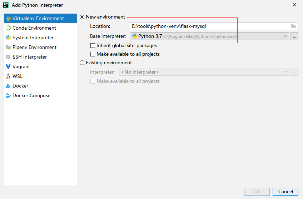Click the Add Python Interpreter title text
The width and height of the screenshot is (303, 199).
pyautogui.click(x=37, y=5)
